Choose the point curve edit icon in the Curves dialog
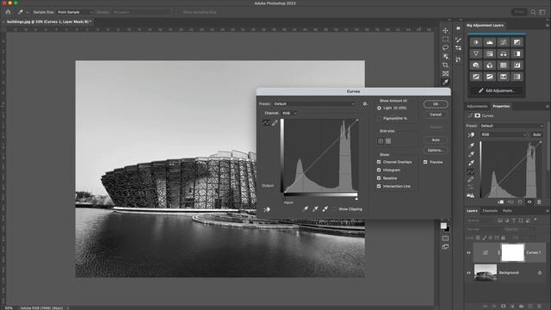Screen dimensions: 551x310 click(x=266, y=122)
